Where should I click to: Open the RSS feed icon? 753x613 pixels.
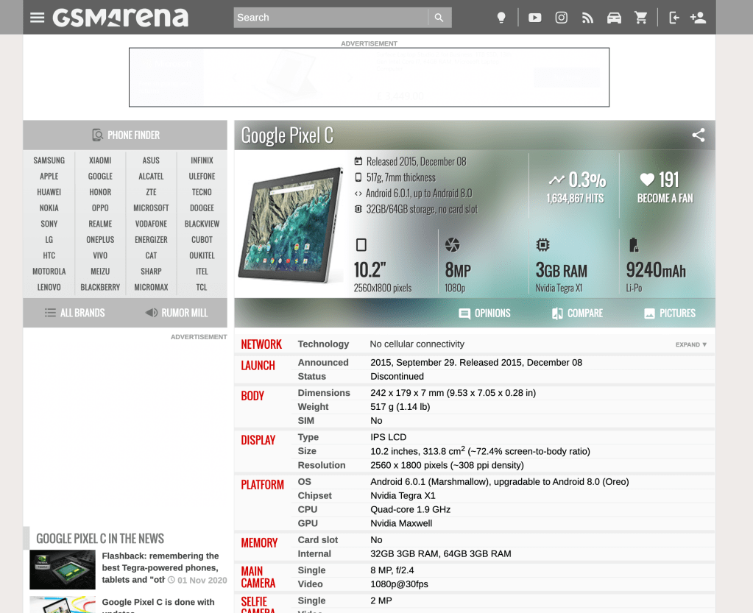(x=587, y=18)
